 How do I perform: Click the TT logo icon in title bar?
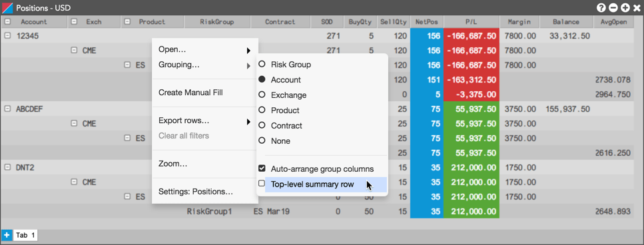pyautogui.click(x=8, y=7)
